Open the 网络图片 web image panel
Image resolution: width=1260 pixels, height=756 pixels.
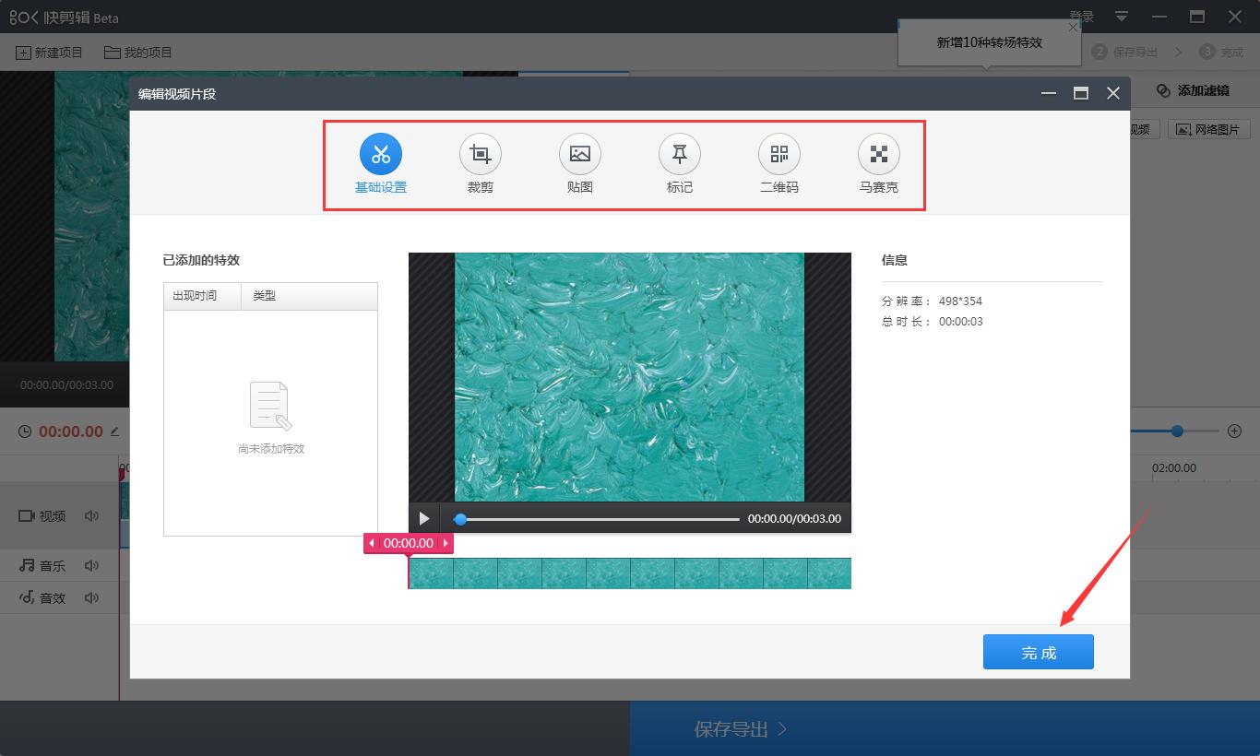[x=1208, y=128]
